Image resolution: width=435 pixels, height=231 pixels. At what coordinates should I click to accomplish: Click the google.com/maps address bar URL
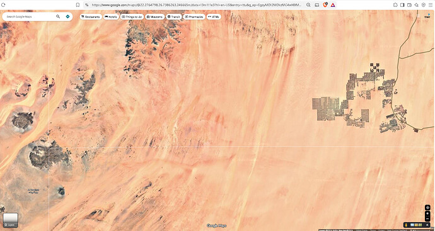point(196,5)
